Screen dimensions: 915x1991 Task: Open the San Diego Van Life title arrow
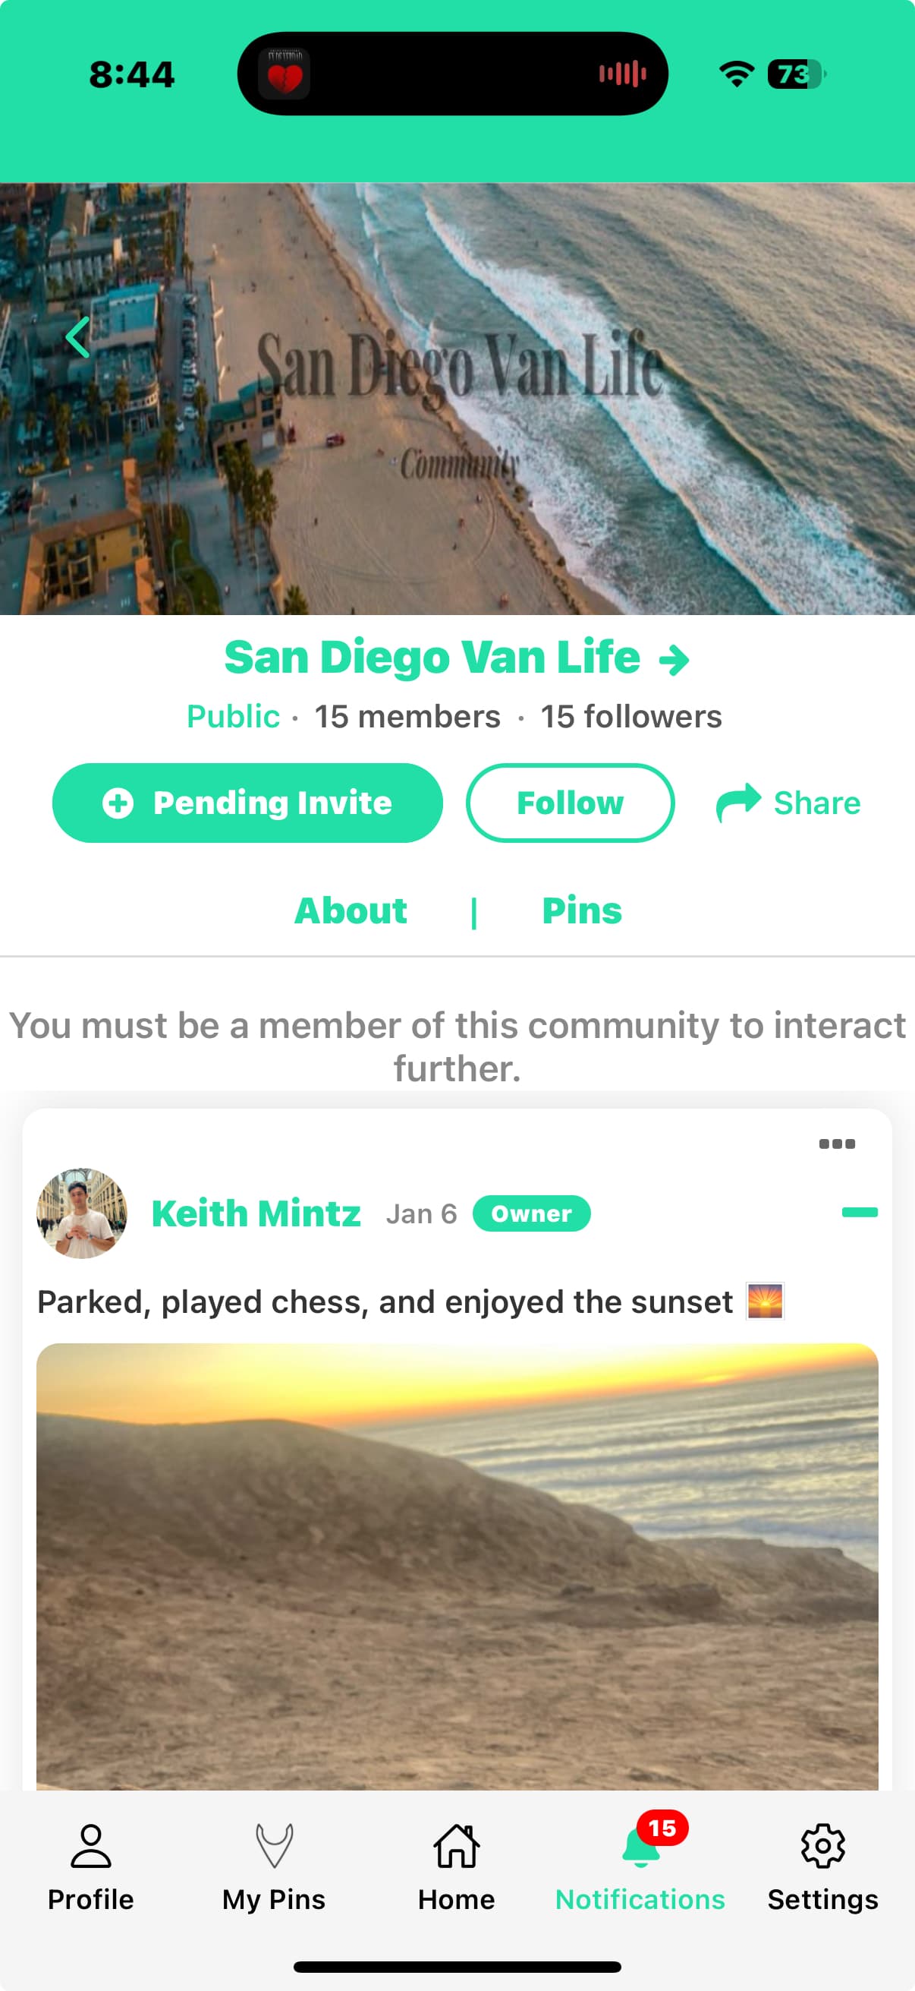[674, 660]
